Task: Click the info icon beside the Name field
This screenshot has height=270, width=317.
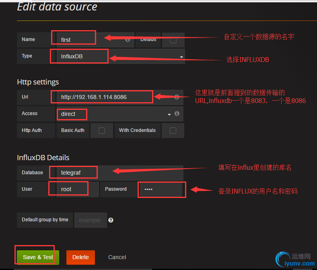Action: pos(128,40)
